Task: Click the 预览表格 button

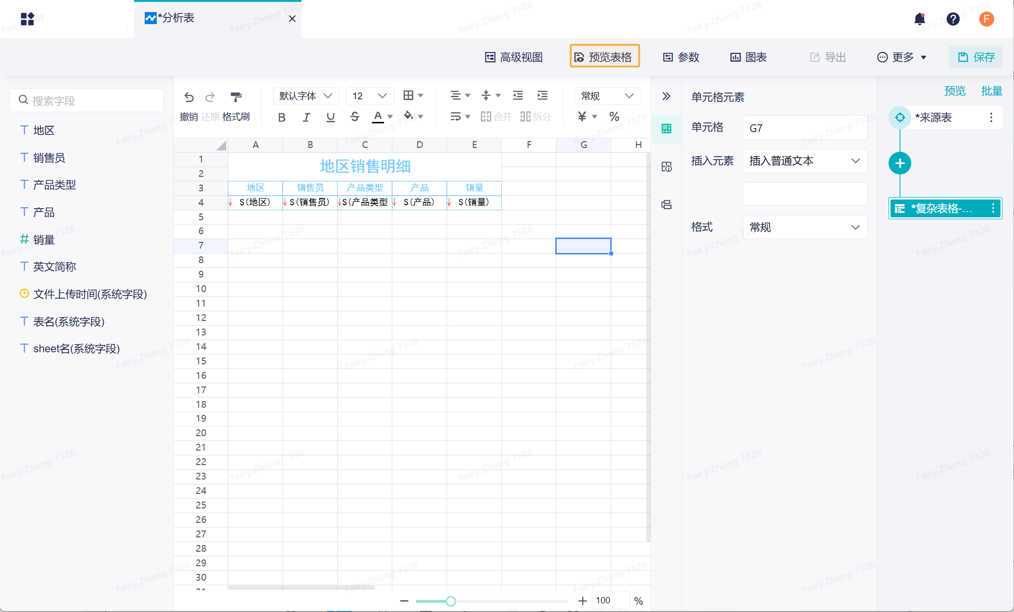Action: [604, 57]
